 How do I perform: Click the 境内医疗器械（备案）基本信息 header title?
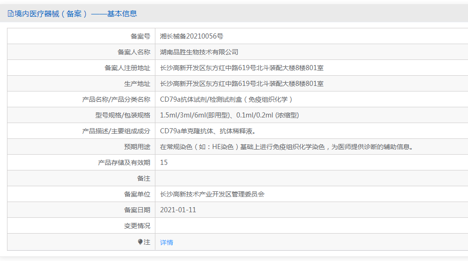tap(75, 14)
